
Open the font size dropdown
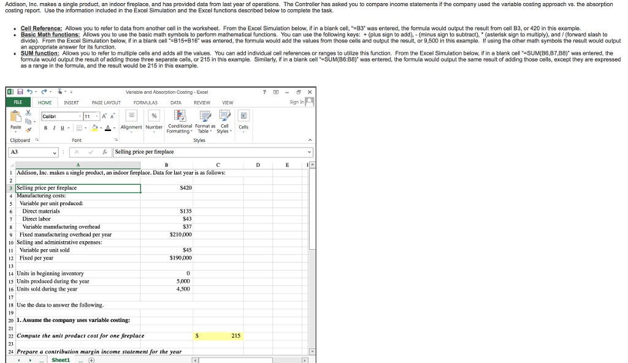pyautogui.click(x=96, y=116)
